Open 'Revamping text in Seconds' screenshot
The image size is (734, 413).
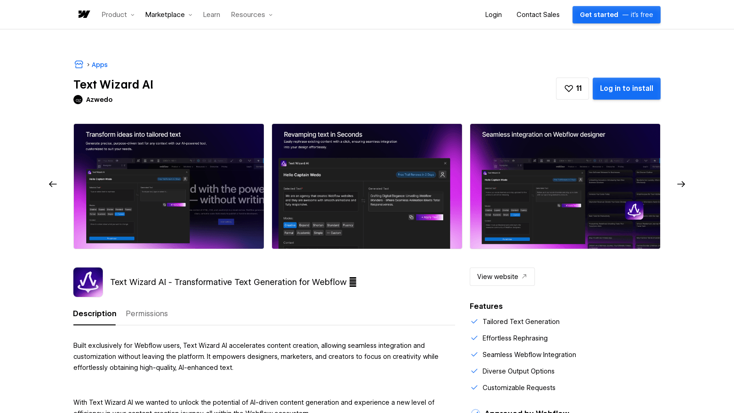pyautogui.click(x=367, y=186)
